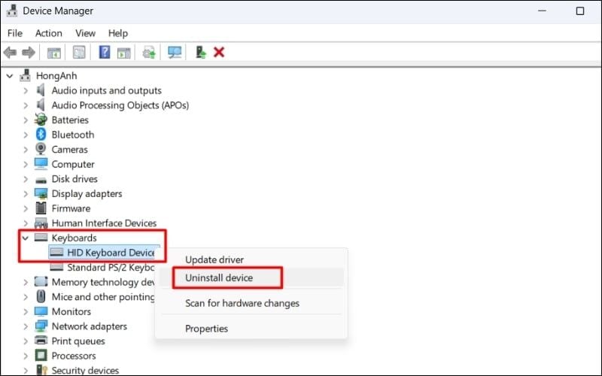This screenshot has width=602, height=376.
Task: Choose Scan for hardware changes in context menu
Action: point(251,303)
